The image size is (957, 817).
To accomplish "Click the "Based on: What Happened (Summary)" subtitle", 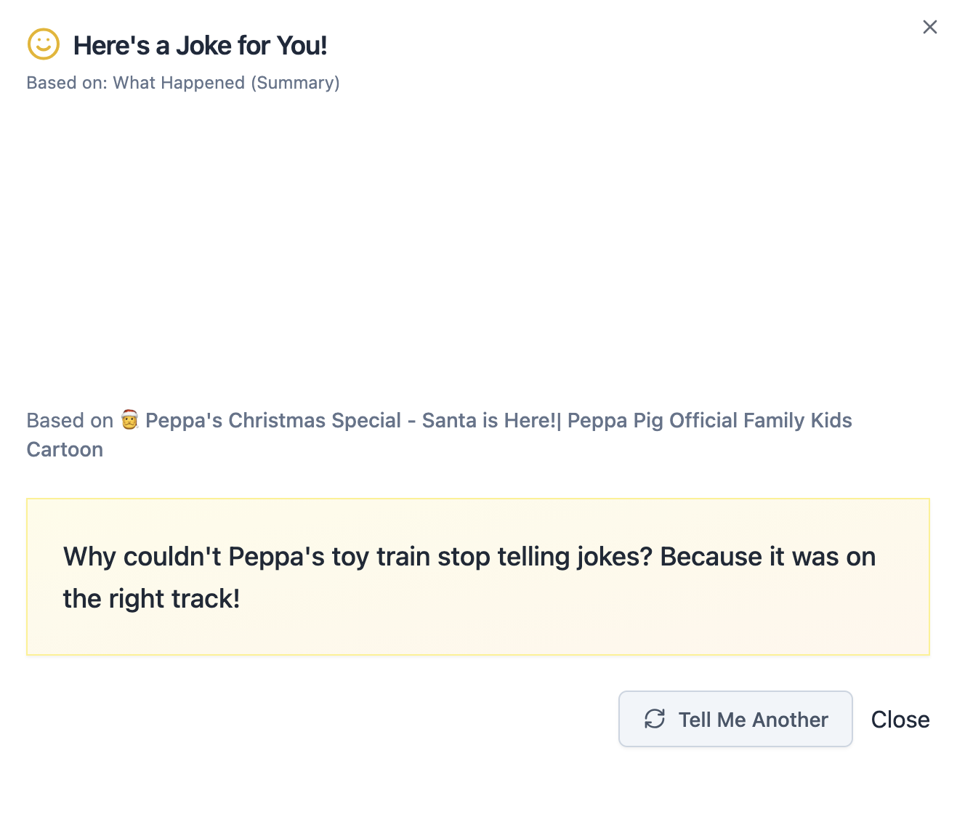I will [183, 83].
